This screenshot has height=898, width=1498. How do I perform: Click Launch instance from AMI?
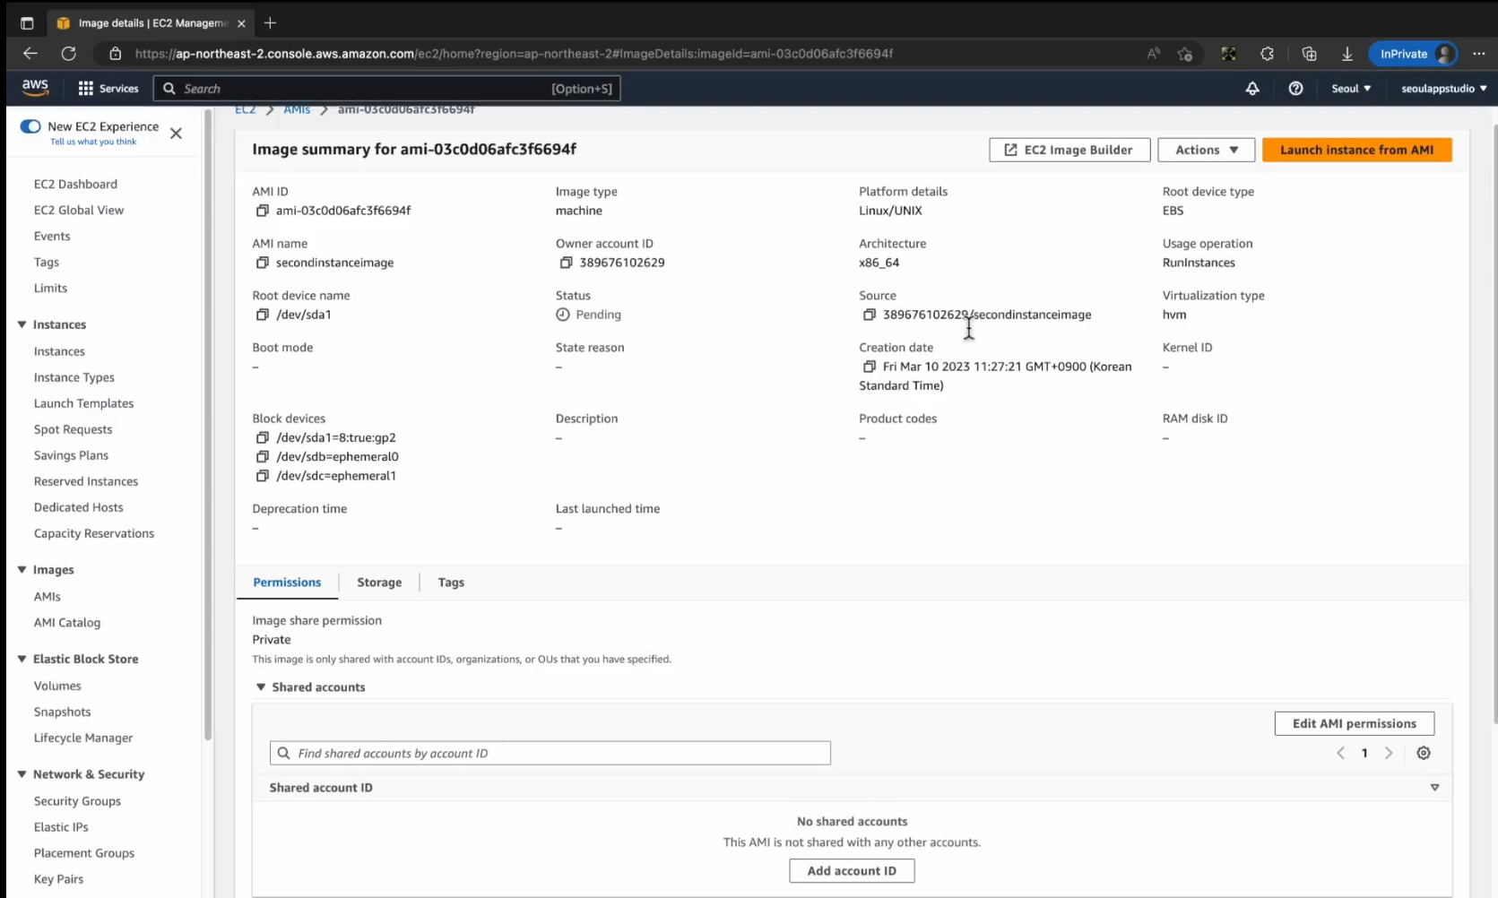(1356, 150)
